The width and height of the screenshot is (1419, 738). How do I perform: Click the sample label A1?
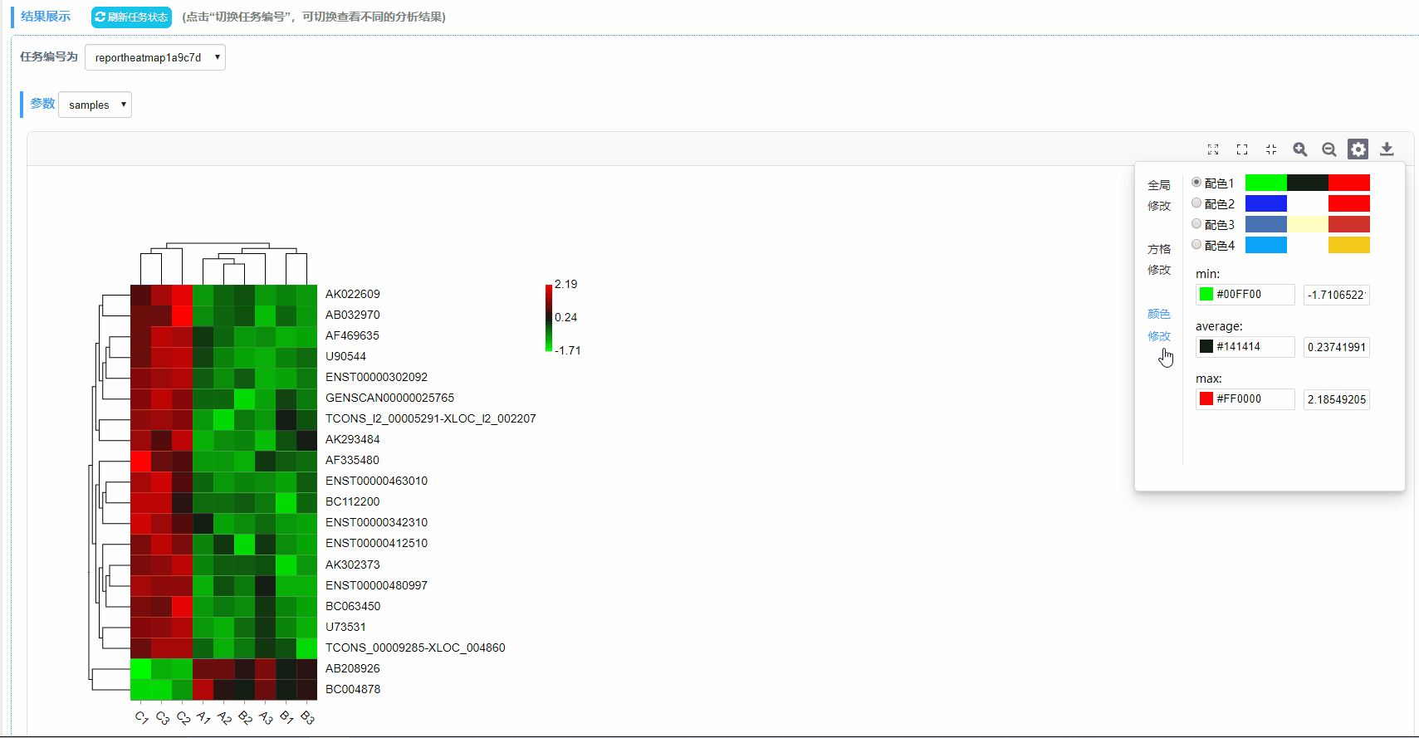pos(203,717)
